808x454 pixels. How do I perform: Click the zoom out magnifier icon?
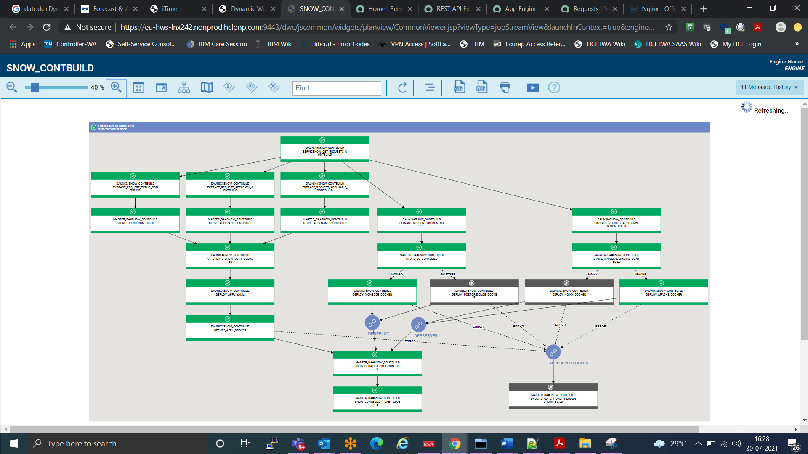[12, 87]
